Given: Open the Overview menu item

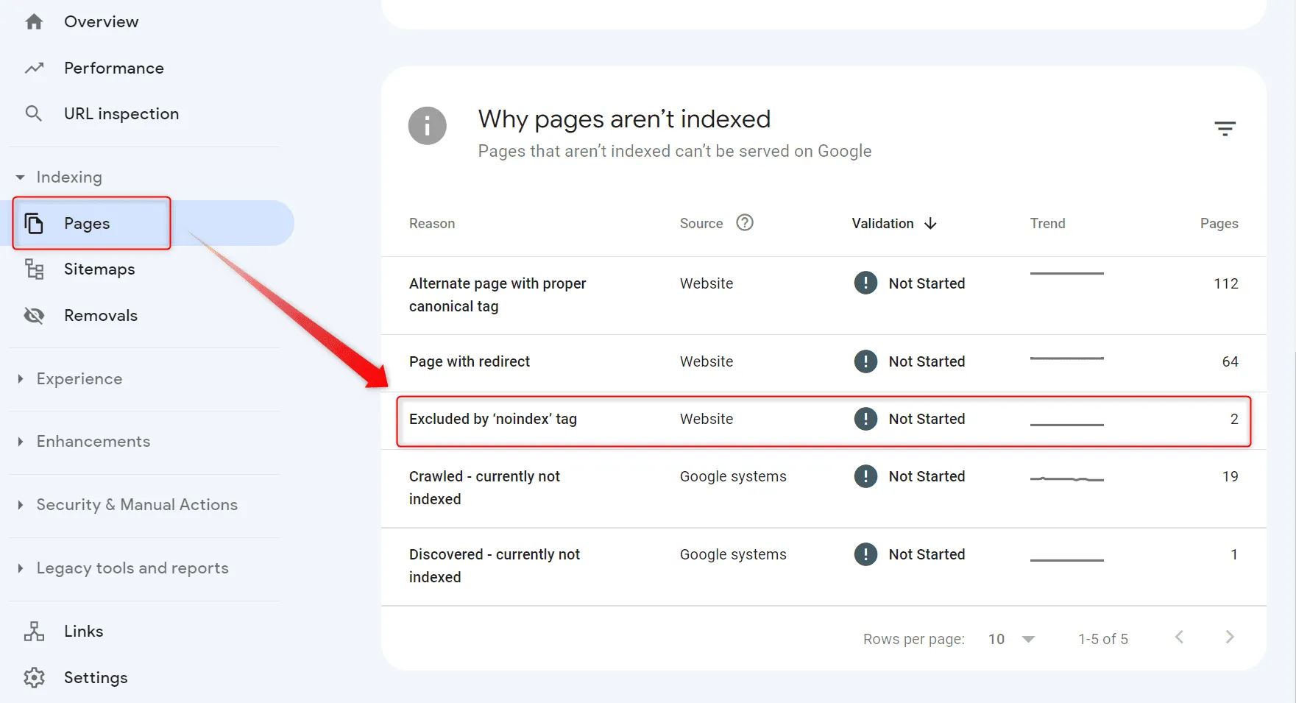Looking at the screenshot, I should pyautogui.click(x=101, y=22).
